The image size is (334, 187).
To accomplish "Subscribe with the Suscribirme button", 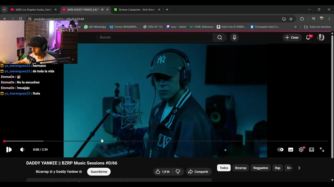I will 99,172.
